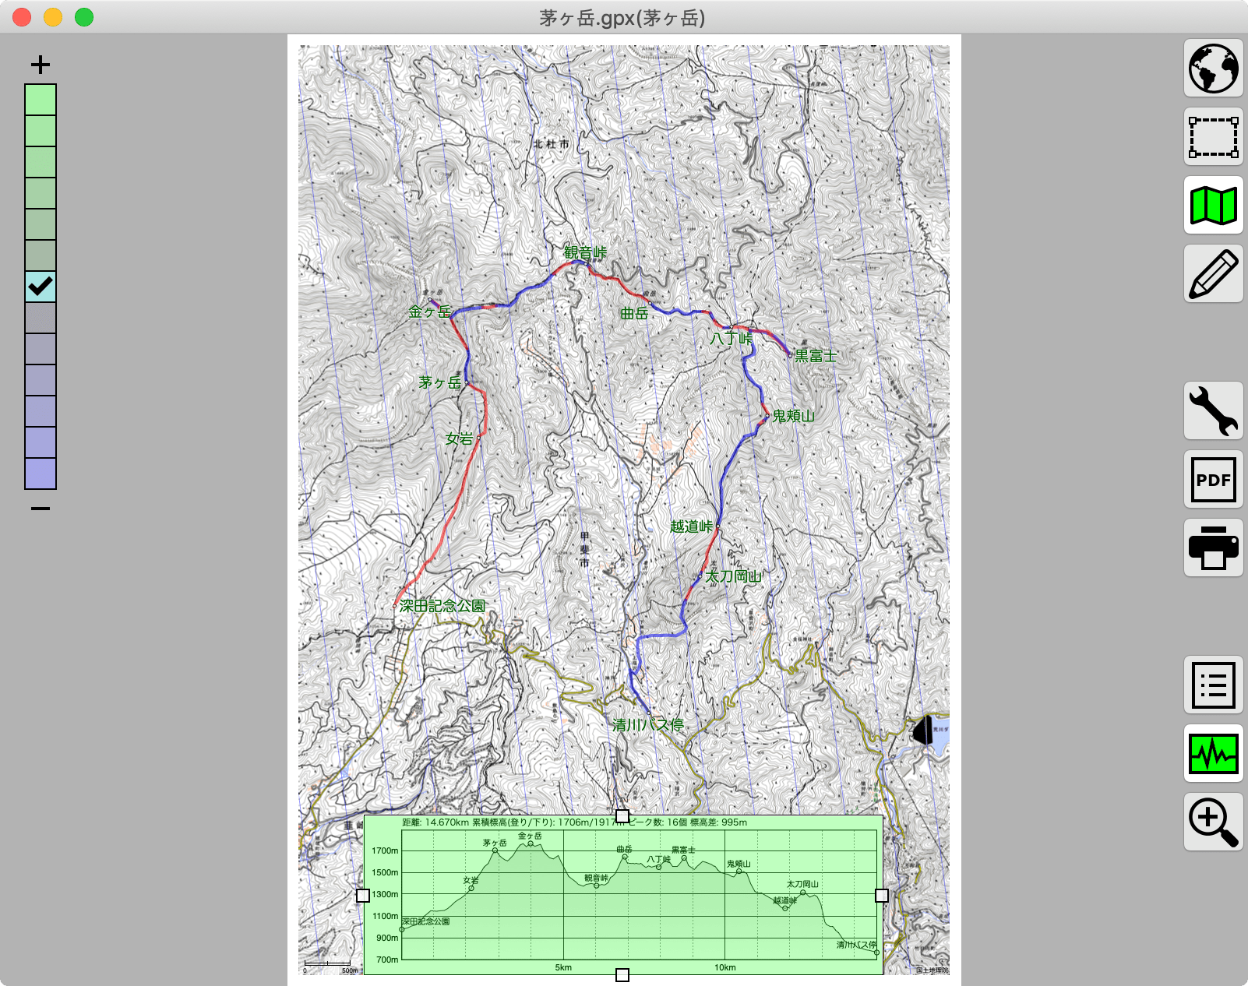This screenshot has height=986, width=1248.
Task: Click the 北杜市 city name on map
Action: (552, 144)
